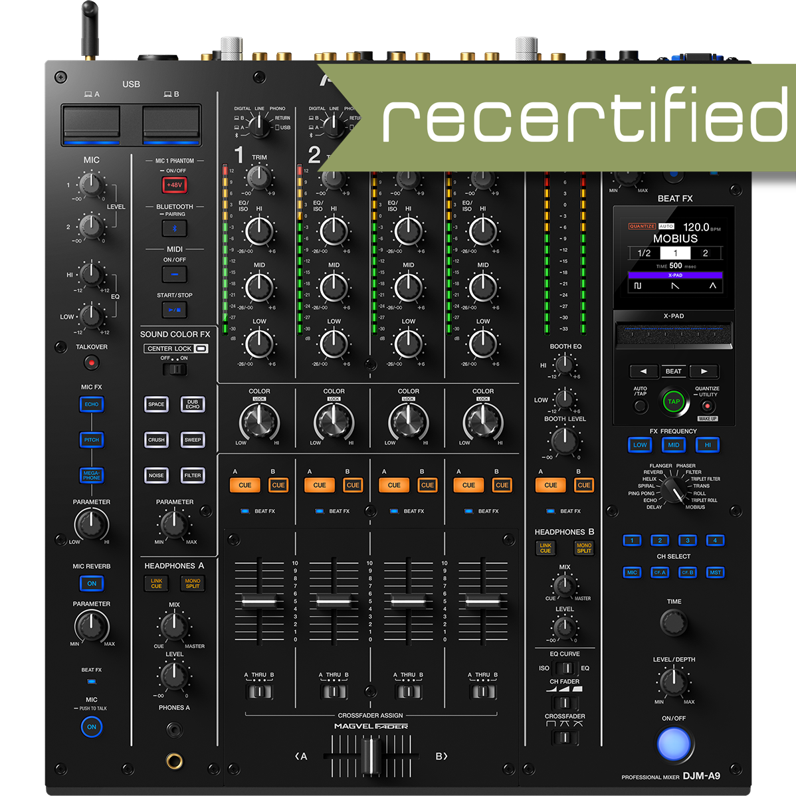Click the CH FADER curve switch

click(x=565, y=703)
